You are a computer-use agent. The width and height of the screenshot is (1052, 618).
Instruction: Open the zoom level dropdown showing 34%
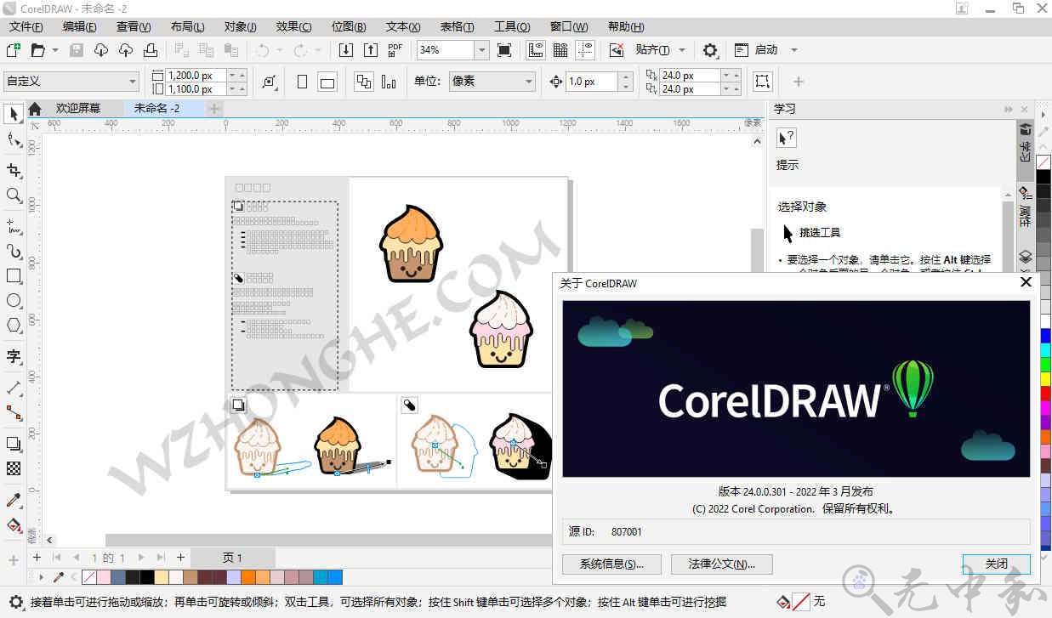tap(481, 49)
